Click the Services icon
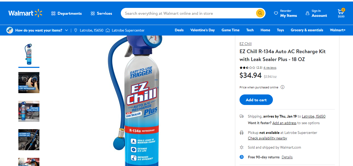Image resolution: width=353 pixels, height=166 pixels. tap(93, 13)
